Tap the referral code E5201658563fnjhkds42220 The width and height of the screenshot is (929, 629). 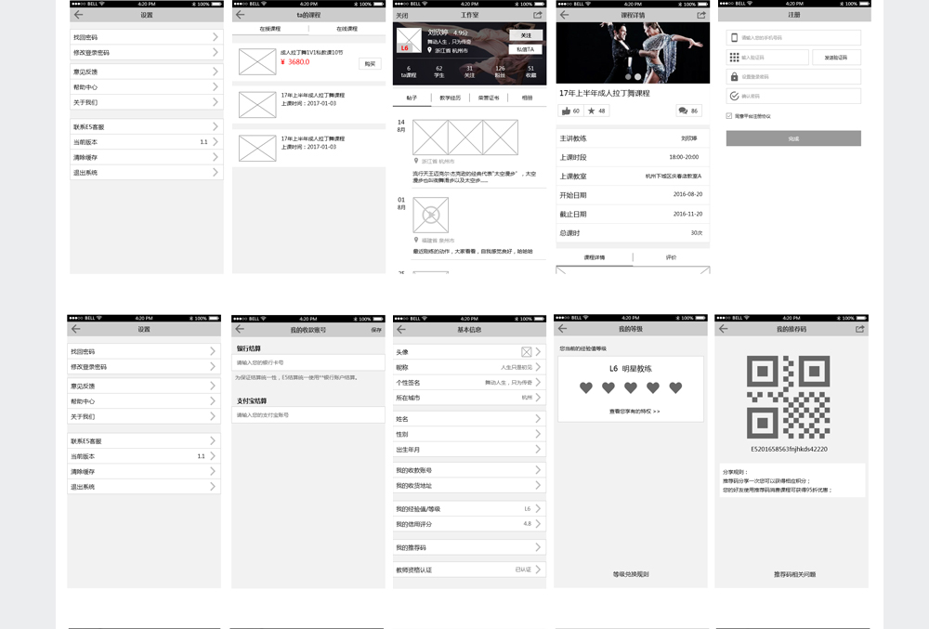click(x=789, y=449)
